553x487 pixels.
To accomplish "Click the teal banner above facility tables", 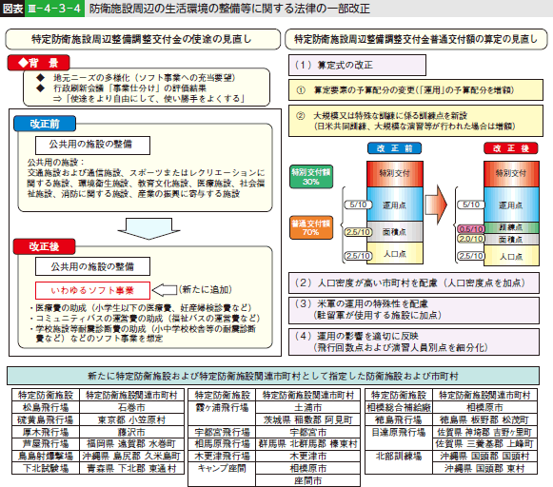I will pyautogui.click(x=273, y=376).
